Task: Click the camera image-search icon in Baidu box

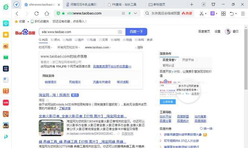Action: (120, 32)
